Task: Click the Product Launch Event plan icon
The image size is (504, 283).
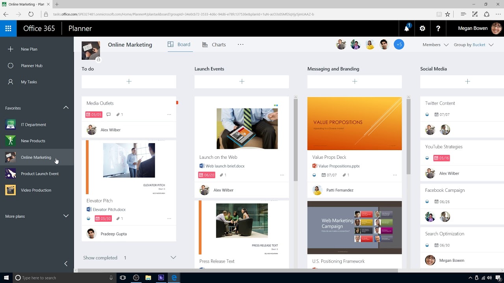Action: [11, 174]
